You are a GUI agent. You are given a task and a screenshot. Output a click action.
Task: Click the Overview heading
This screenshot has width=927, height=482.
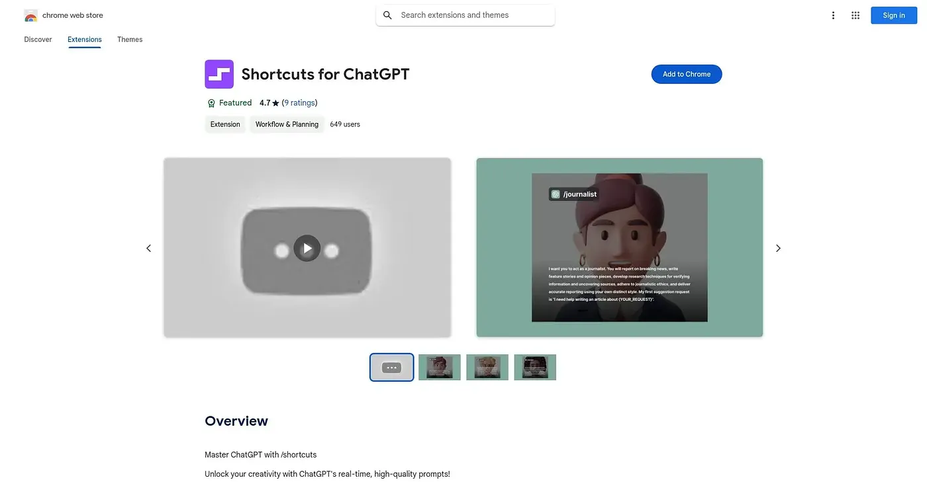tap(236, 421)
